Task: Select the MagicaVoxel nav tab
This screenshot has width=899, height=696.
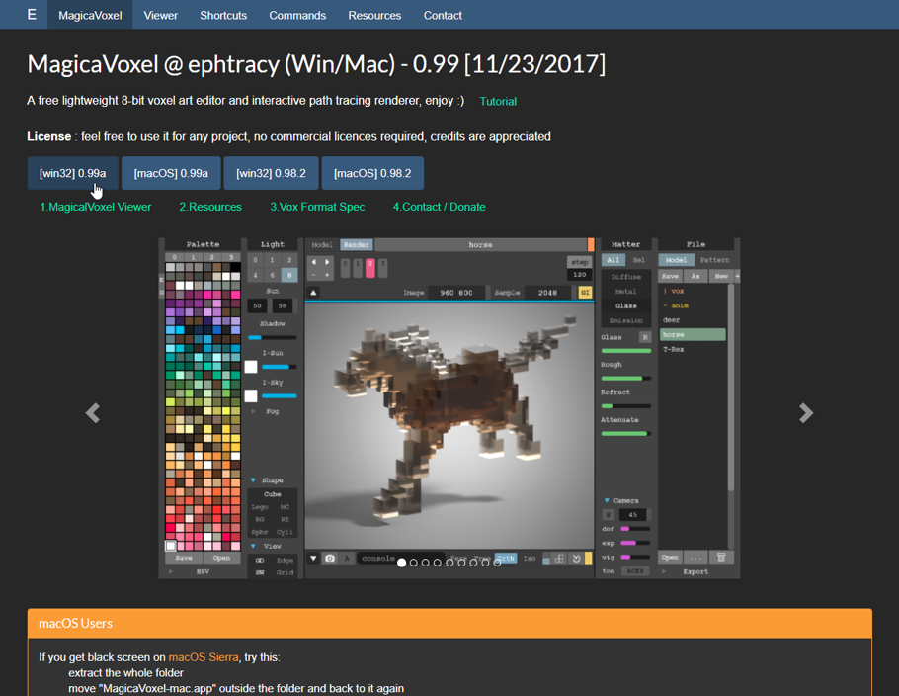Action: point(90,15)
